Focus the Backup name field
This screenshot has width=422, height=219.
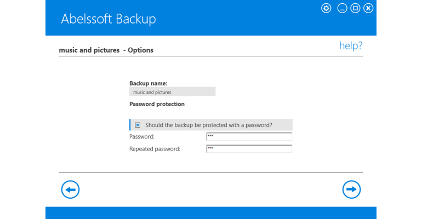(172, 92)
